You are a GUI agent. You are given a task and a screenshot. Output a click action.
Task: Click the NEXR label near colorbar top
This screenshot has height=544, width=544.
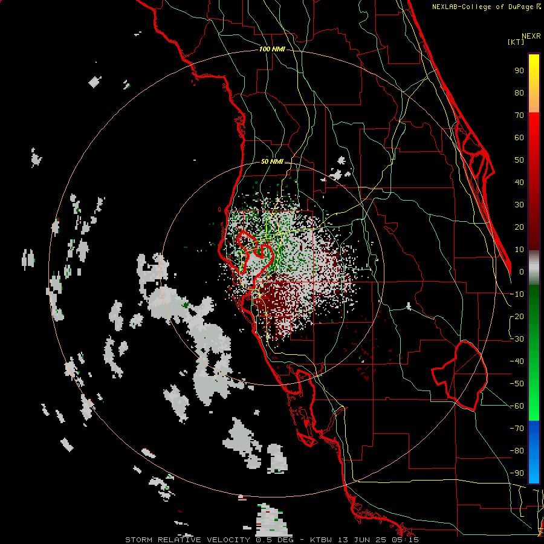pyautogui.click(x=531, y=36)
